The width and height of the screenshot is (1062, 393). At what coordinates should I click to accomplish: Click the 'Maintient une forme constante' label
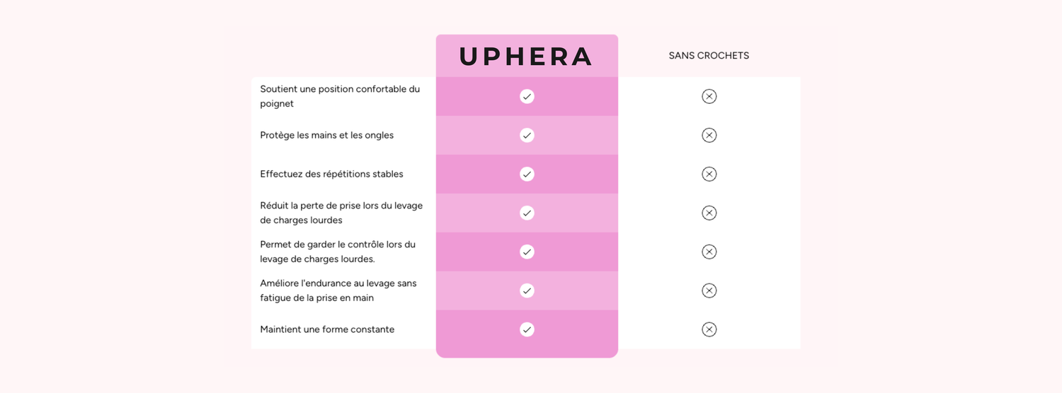point(327,329)
